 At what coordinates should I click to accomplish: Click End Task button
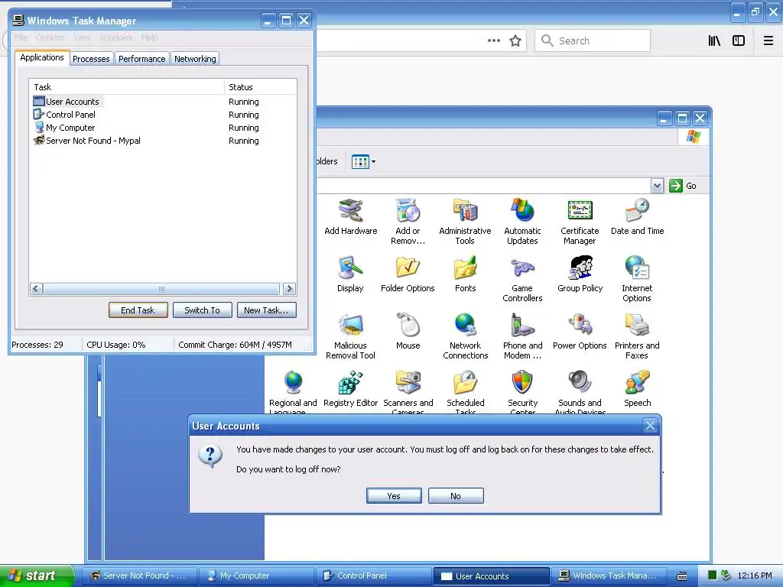[138, 310]
